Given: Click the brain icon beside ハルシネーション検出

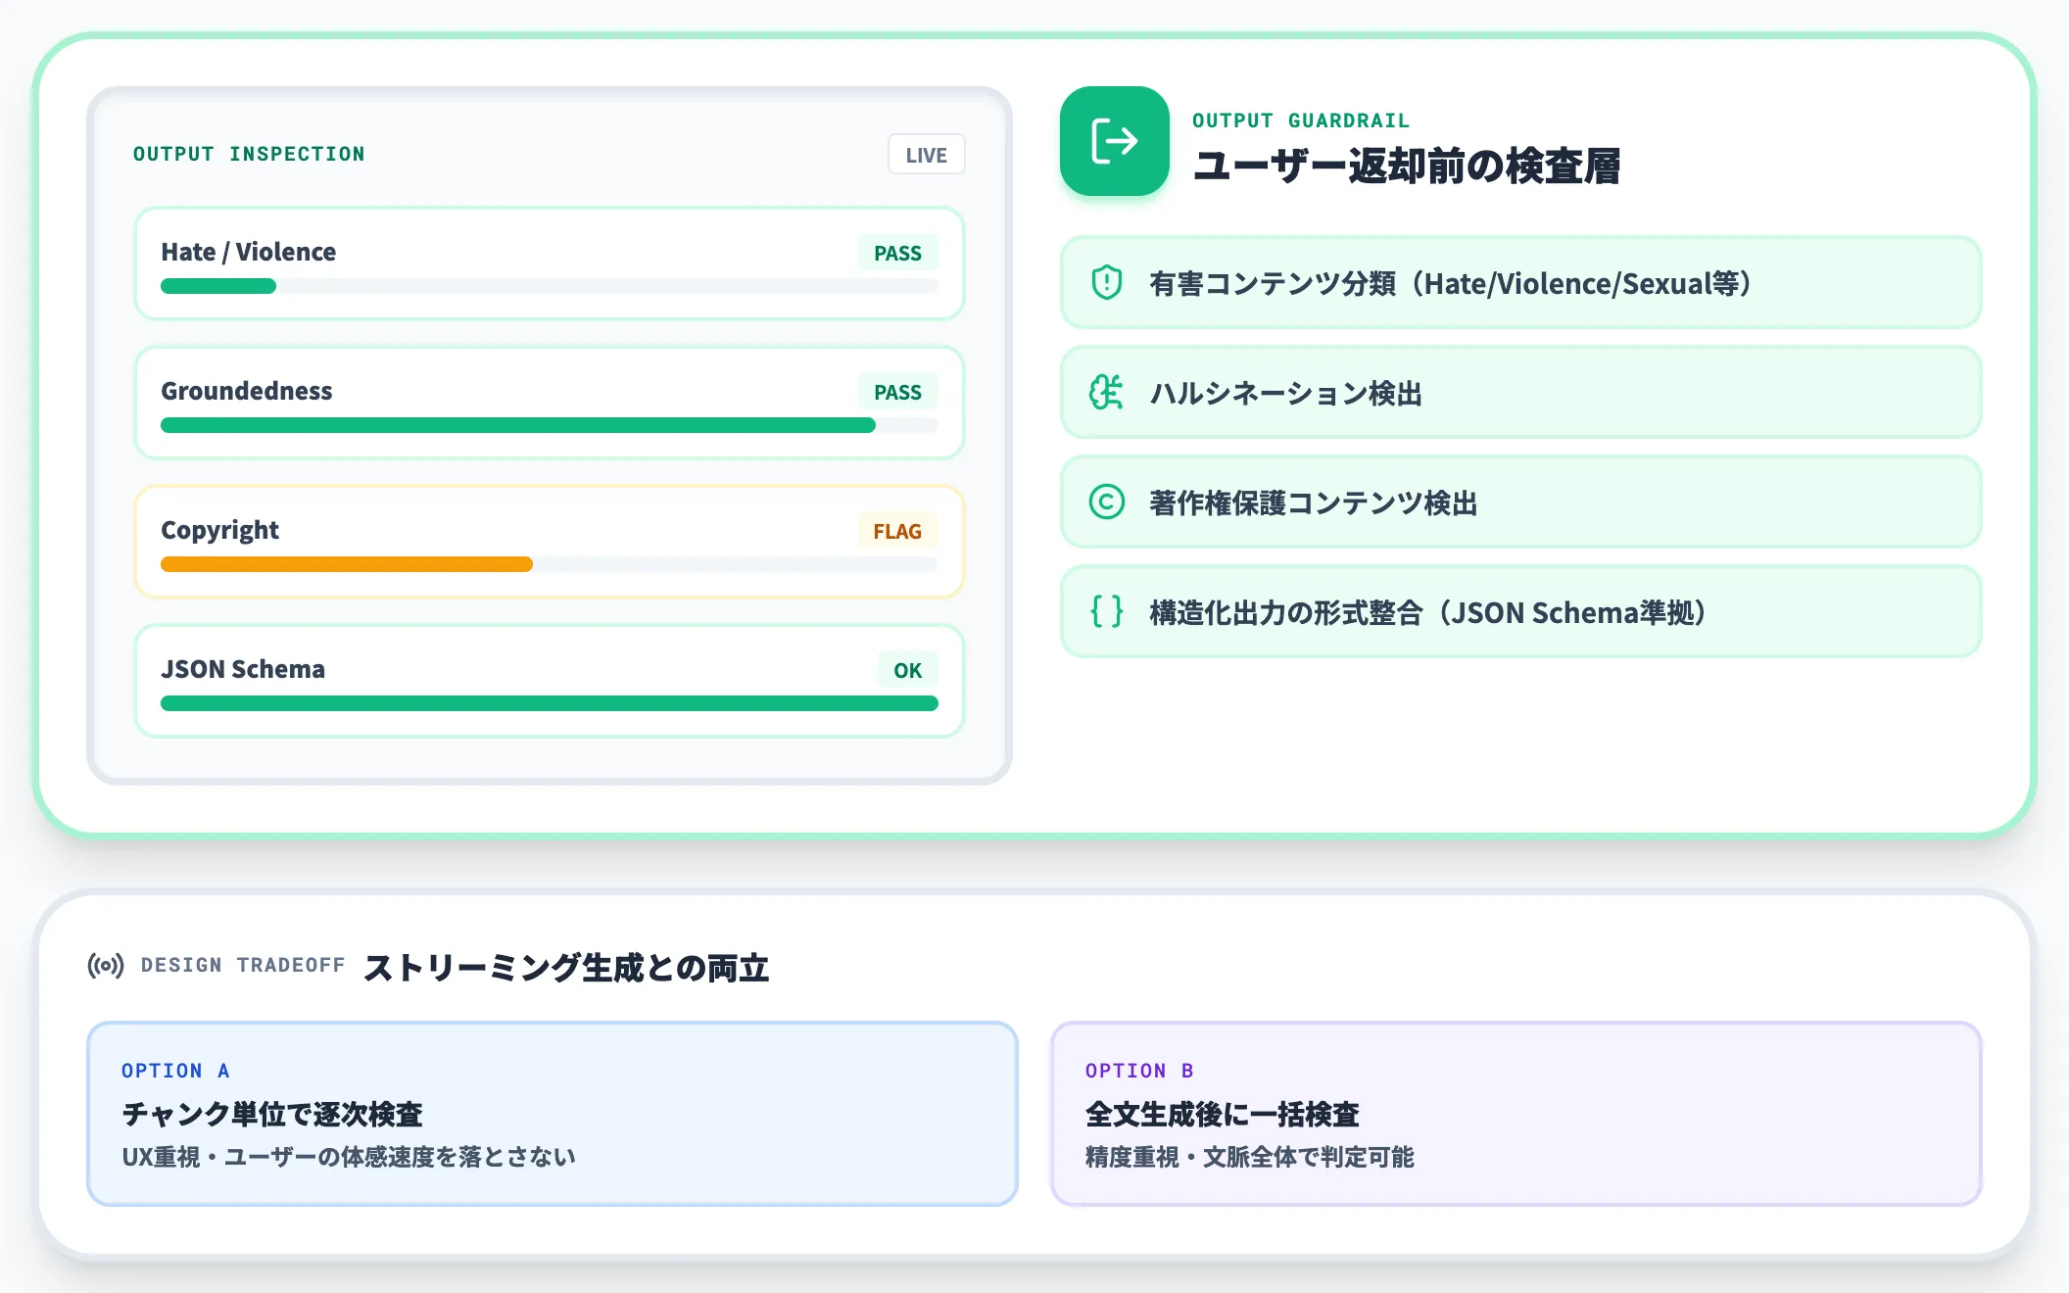Looking at the screenshot, I should tap(1106, 393).
